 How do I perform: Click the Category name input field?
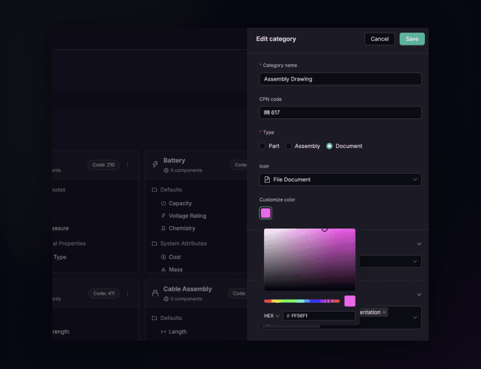tap(340, 79)
